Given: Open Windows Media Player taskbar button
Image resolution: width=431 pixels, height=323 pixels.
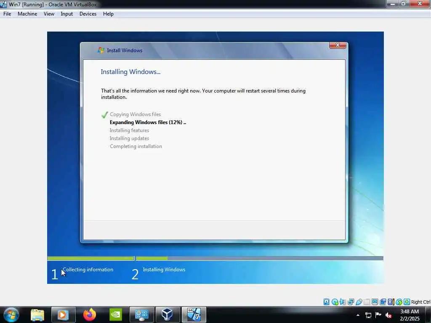Looking at the screenshot, I should tap(64, 315).
